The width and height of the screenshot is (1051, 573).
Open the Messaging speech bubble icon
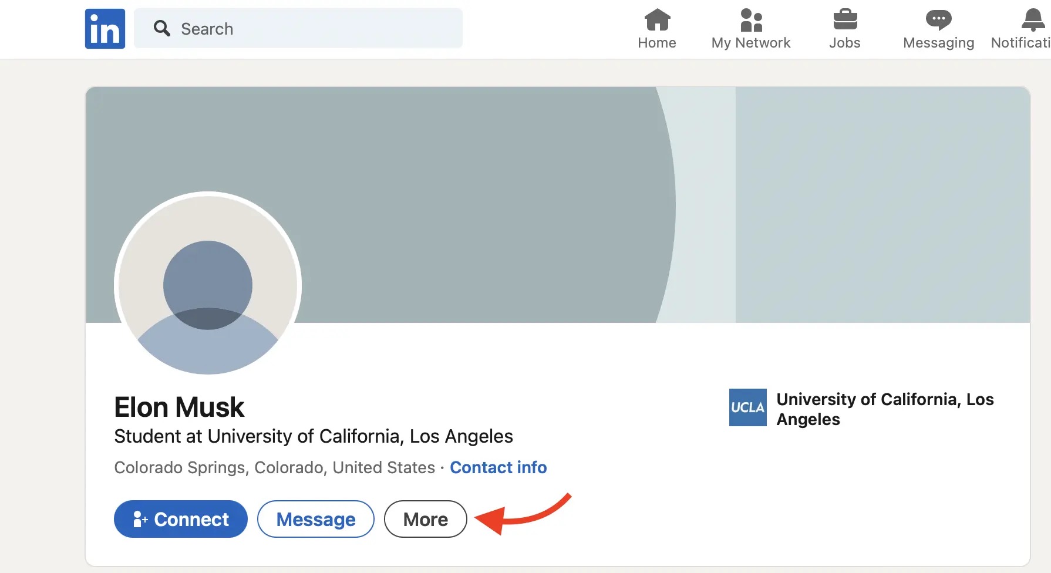click(938, 20)
